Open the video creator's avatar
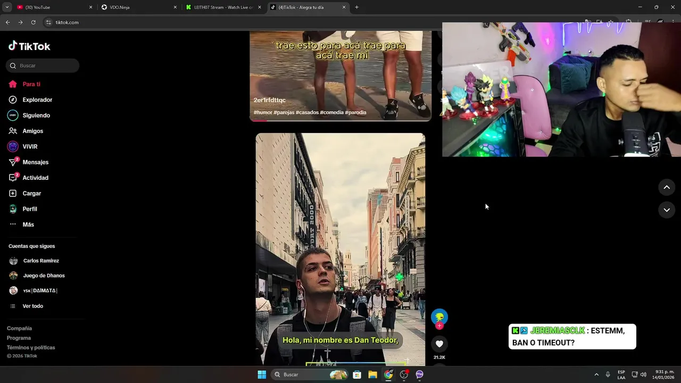This screenshot has width=681, height=383. [x=439, y=317]
